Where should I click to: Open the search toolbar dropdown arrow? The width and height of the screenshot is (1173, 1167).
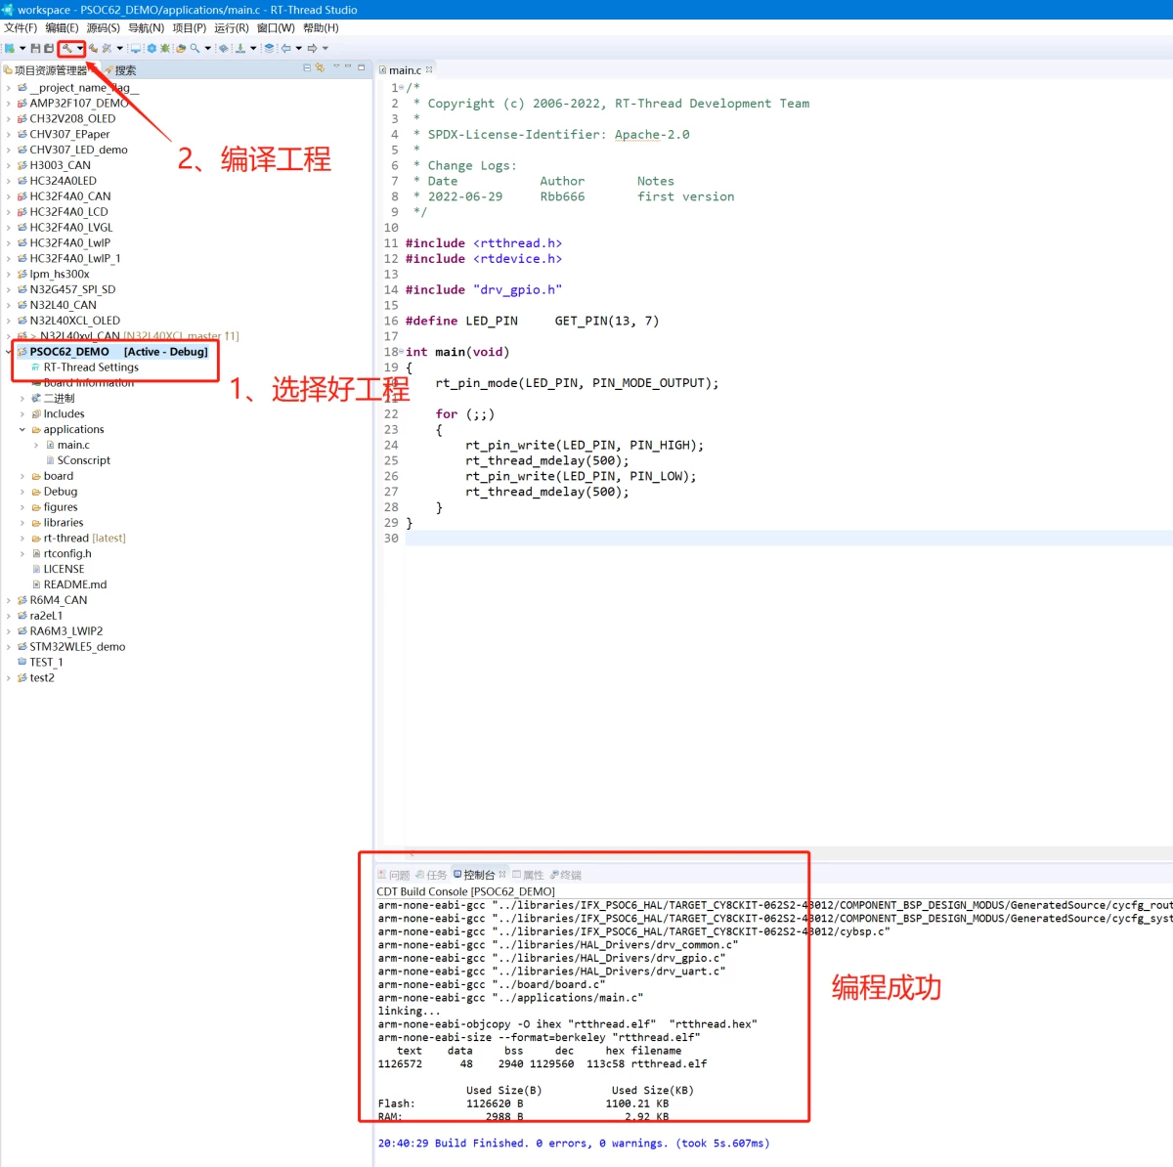207,48
